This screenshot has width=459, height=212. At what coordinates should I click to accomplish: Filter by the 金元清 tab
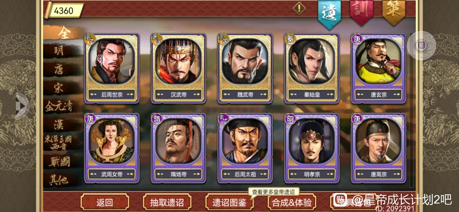coord(59,106)
